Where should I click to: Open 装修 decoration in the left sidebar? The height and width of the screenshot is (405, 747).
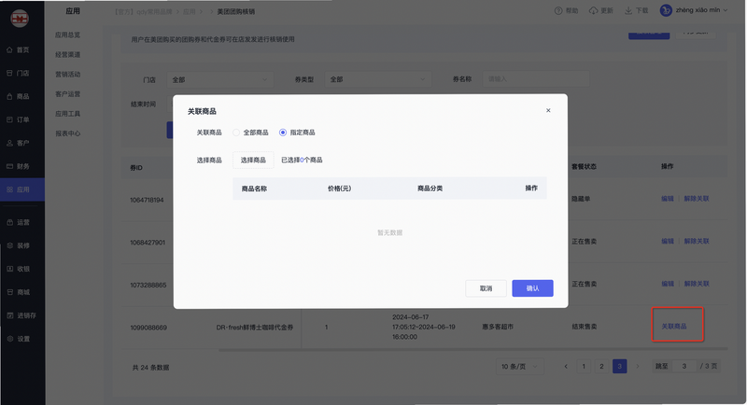click(18, 246)
